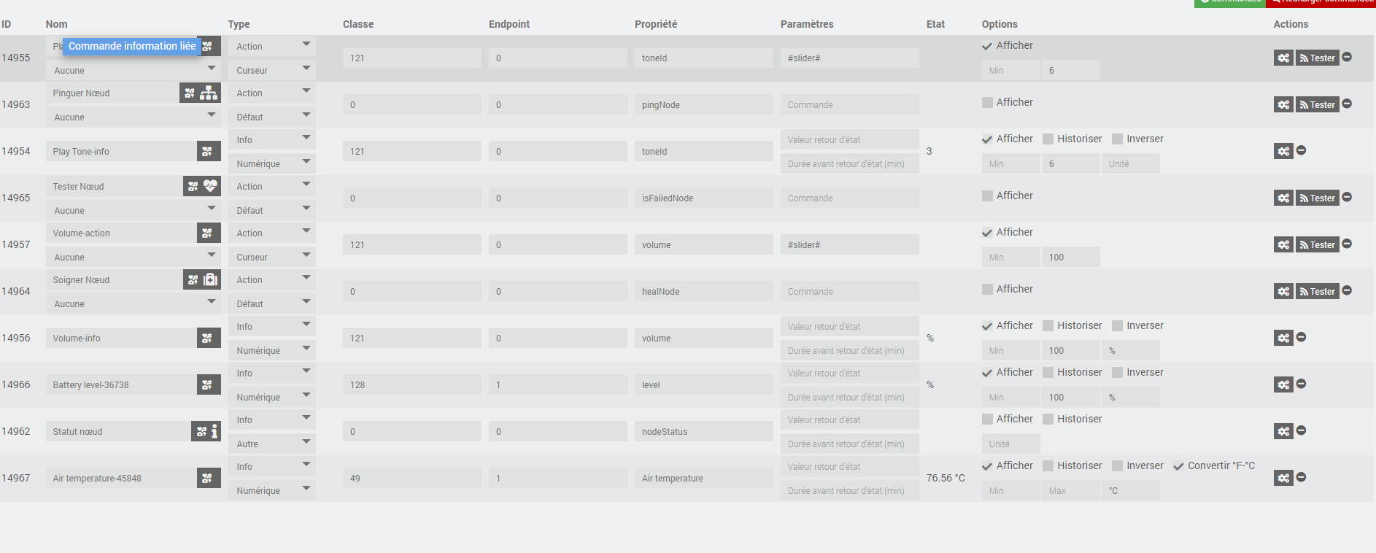Check Afficher for Soigner Nœud command
This screenshot has width=1376, height=553.
tap(987, 289)
